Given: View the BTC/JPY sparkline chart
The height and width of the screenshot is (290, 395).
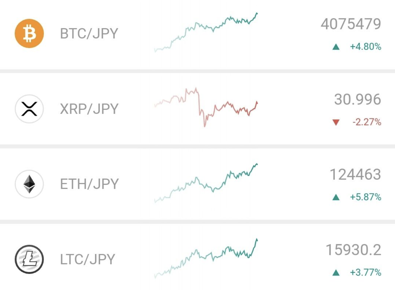Looking at the screenshot, I should click(206, 33).
